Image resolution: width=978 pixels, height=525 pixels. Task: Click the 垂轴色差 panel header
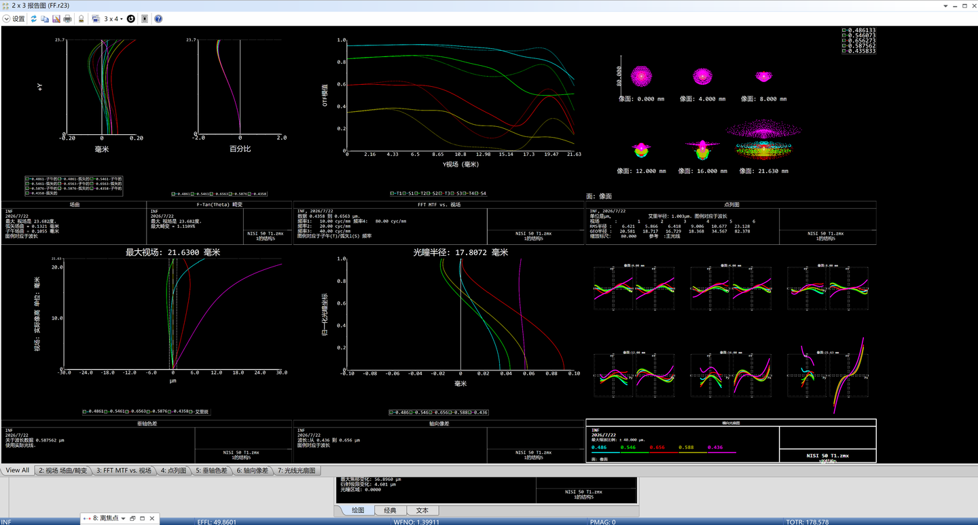[x=147, y=423]
